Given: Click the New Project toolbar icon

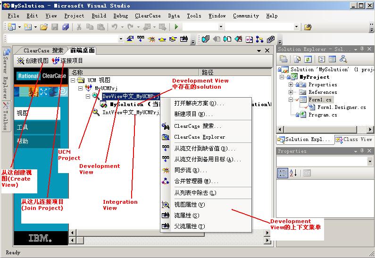Looking at the screenshot, I should (x=11, y=27).
